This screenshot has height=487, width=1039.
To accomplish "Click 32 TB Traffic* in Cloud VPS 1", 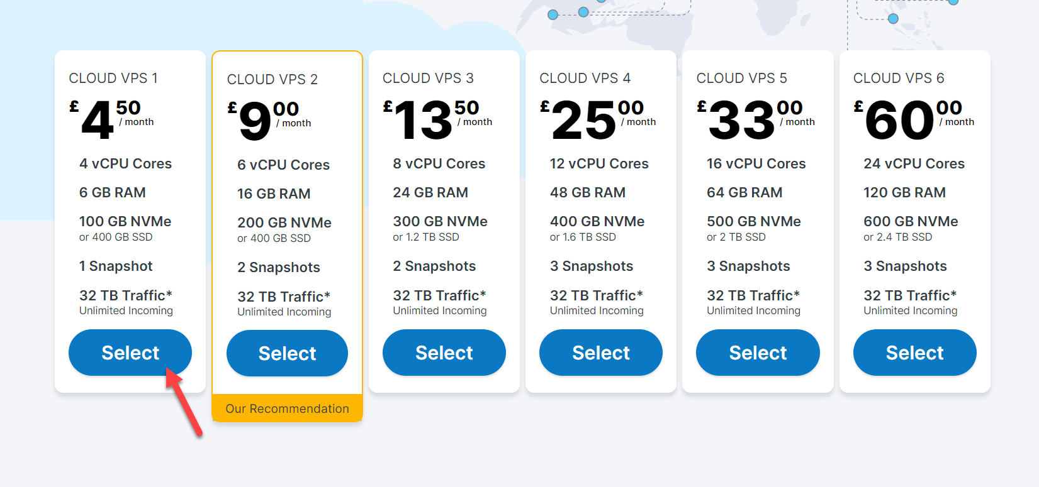I will (x=125, y=295).
